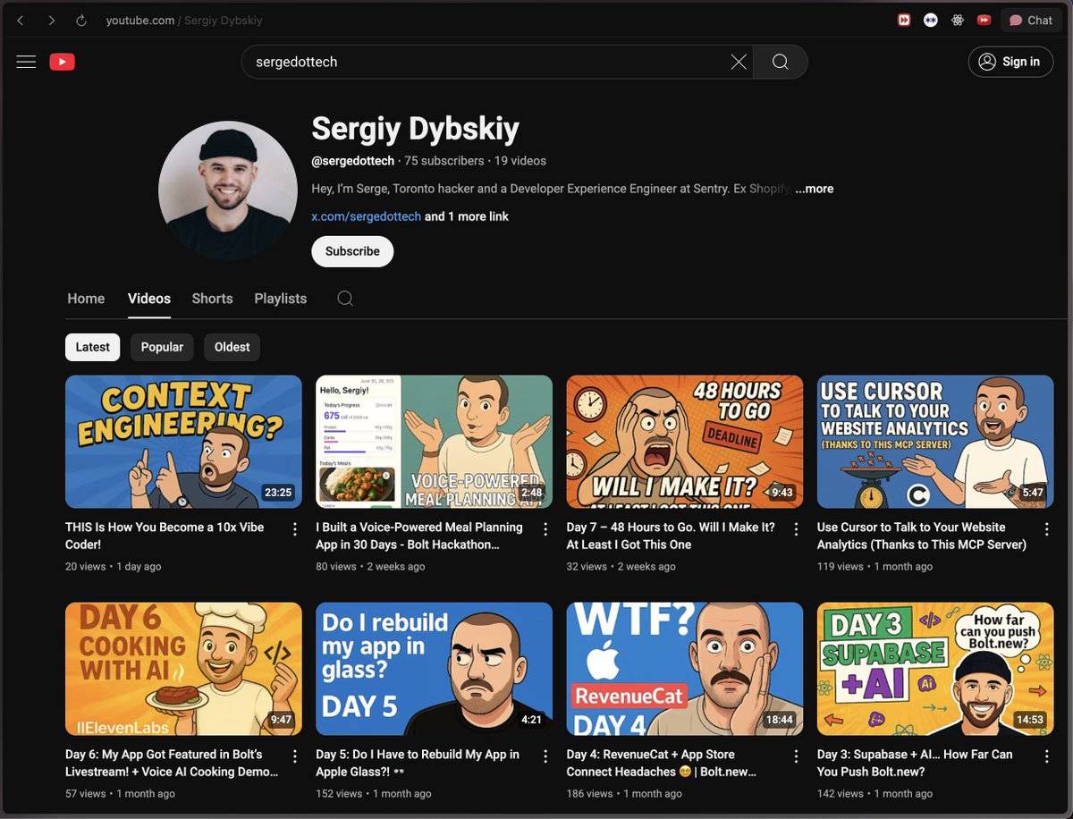The width and height of the screenshot is (1073, 819).
Task: Open the channel profile picture
Action: [x=228, y=190]
